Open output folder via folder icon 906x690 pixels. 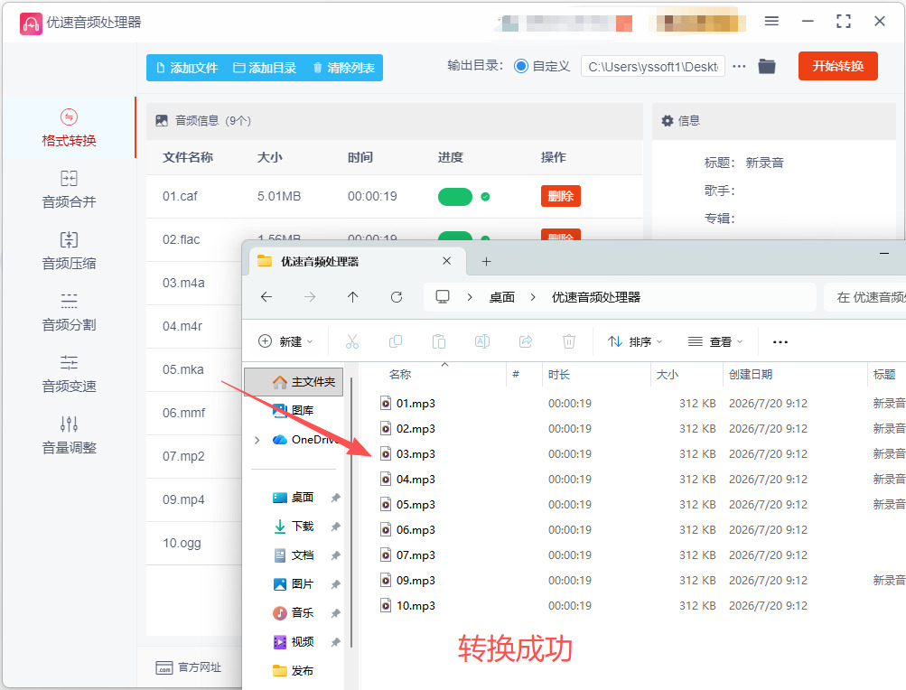pos(767,67)
